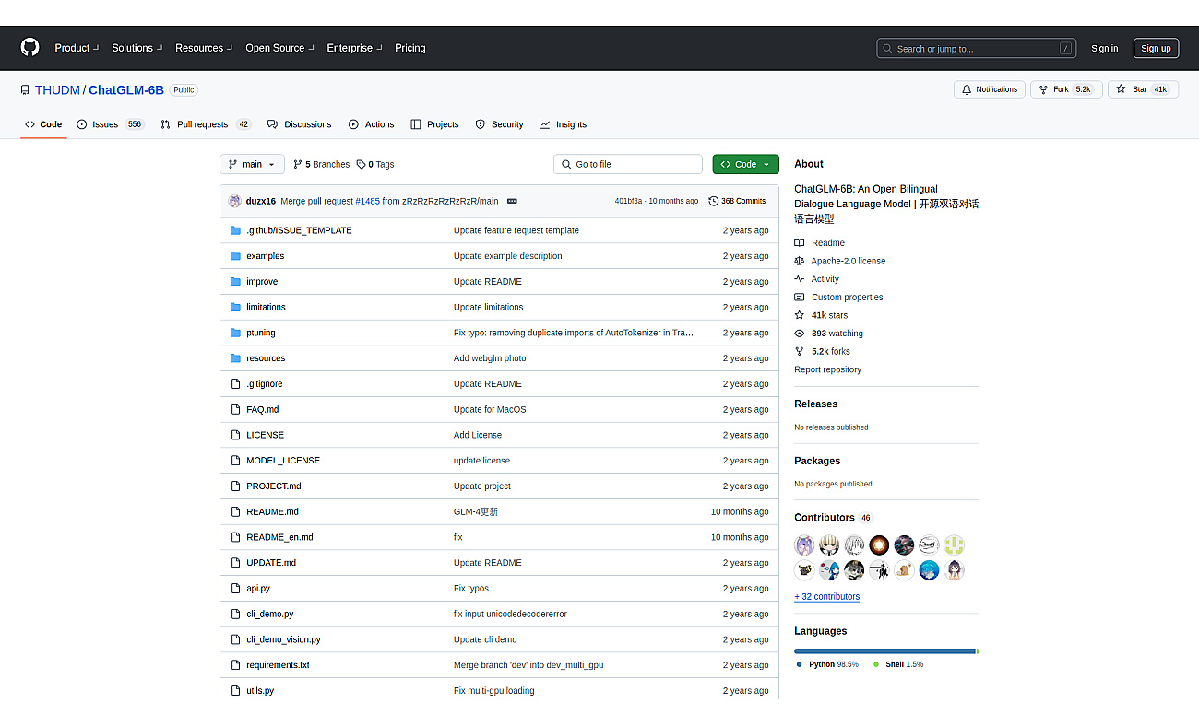
Task: Click the Sign in link
Action: pyautogui.click(x=1104, y=49)
